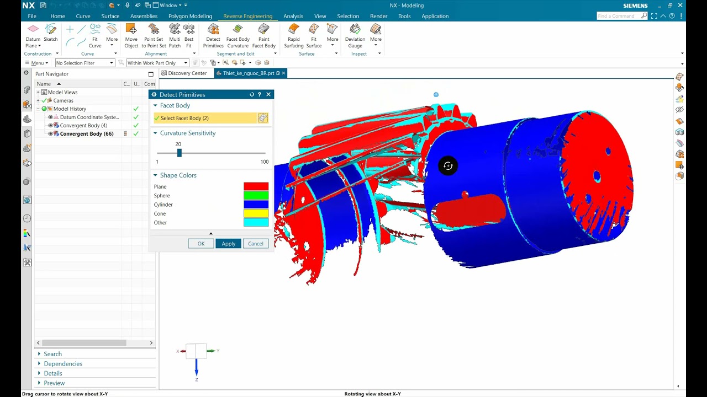The height and width of the screenshot is (397, 707).
Task: Toggle visibility of Convergent Body (4)
Action: 51,125
